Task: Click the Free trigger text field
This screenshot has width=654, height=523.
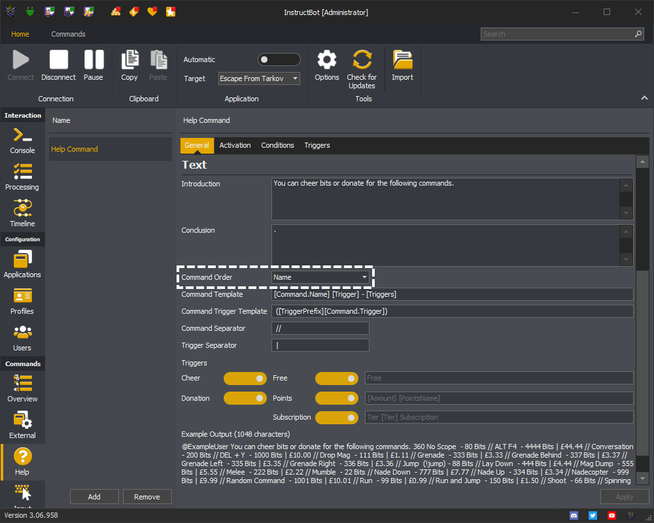Action: [x=499, y=379]
